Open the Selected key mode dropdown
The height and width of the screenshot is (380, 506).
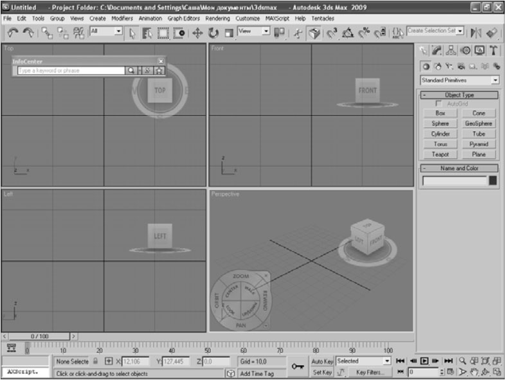click(x=387, y=361)
